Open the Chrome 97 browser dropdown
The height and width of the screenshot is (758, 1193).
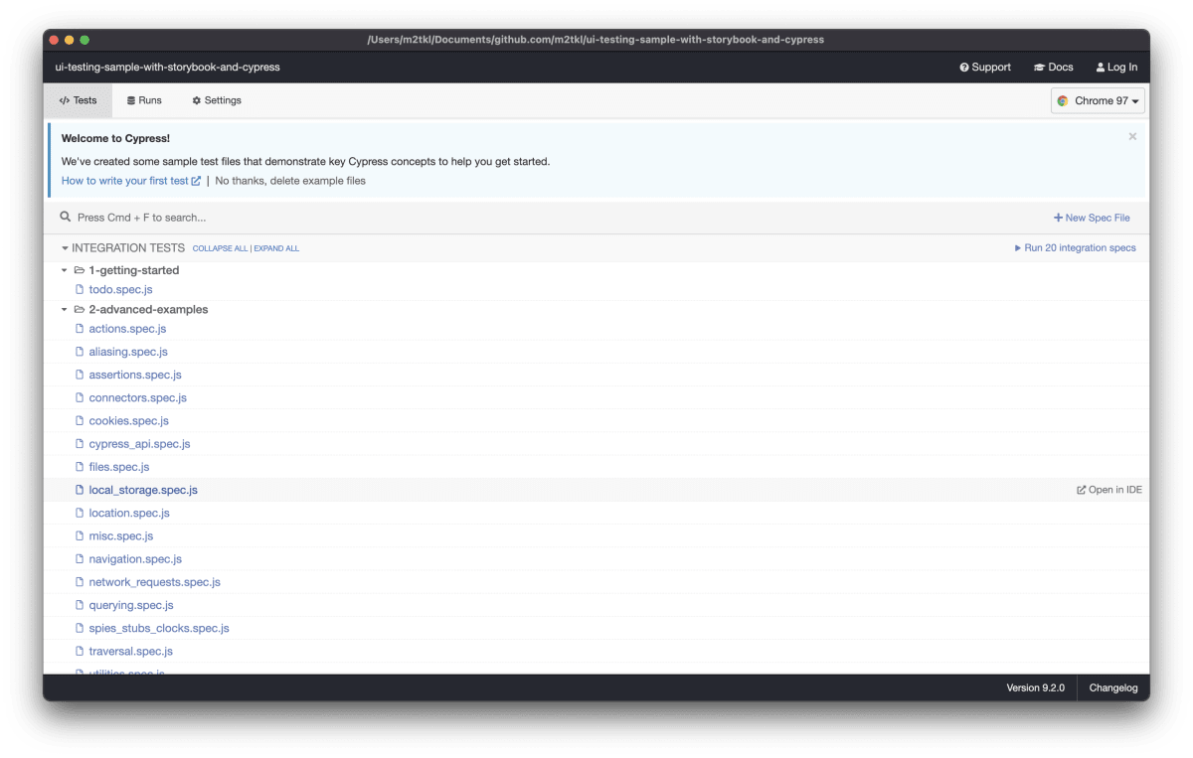(1098, 100)
